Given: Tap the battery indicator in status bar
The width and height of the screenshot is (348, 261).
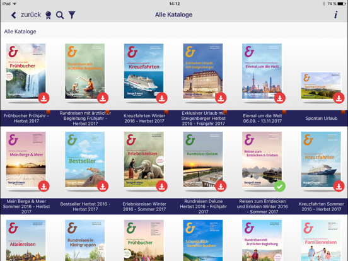Looking at the screenshot, I should (342, 4).
